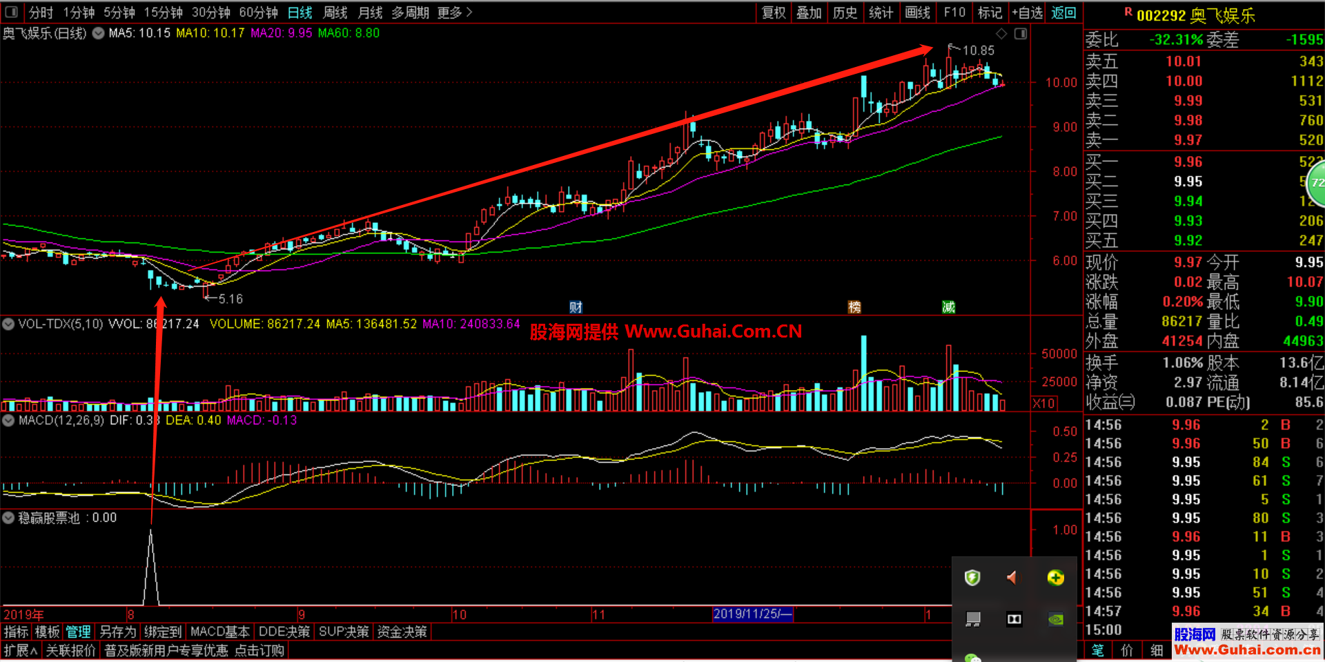This screenshot has height=662, width=1325.
Task: Click 另存为 save-as option
Action: [x=118, y=632]
